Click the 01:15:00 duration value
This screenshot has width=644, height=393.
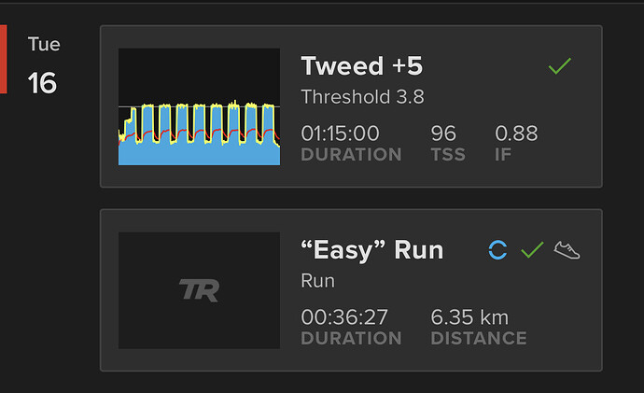340,133
